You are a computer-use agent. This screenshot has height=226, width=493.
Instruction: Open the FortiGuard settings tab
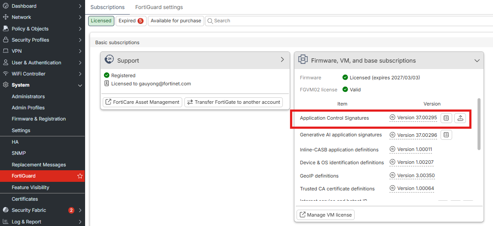pyautogui.click(x=159, y=7)
